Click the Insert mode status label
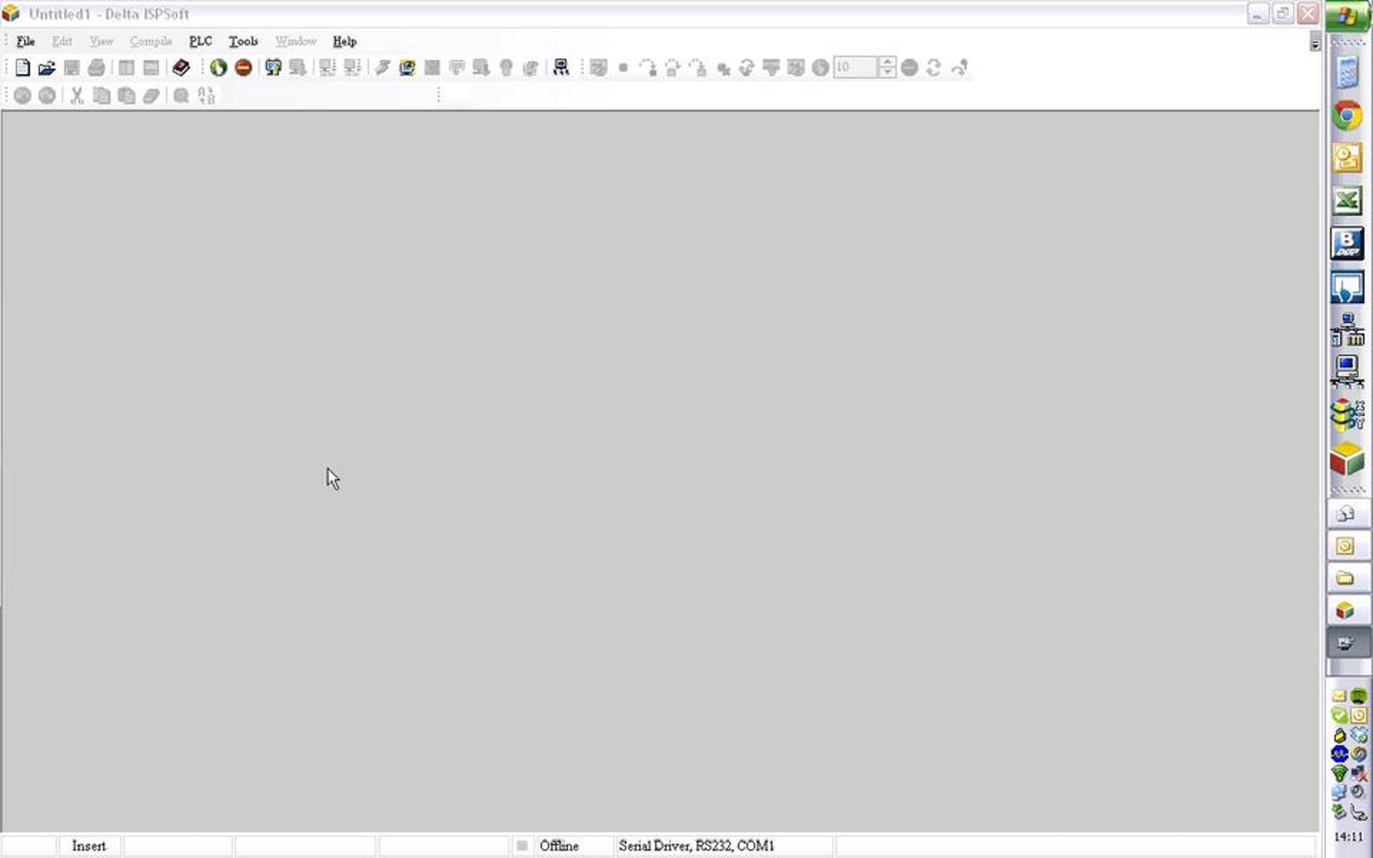This screenshot has width=1373, height=858. (89, 845)
